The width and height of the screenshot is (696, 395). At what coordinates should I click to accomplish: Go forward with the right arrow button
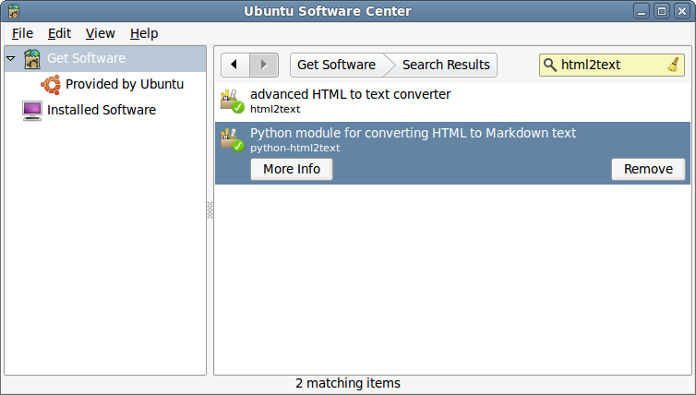[x=264, y=65]
